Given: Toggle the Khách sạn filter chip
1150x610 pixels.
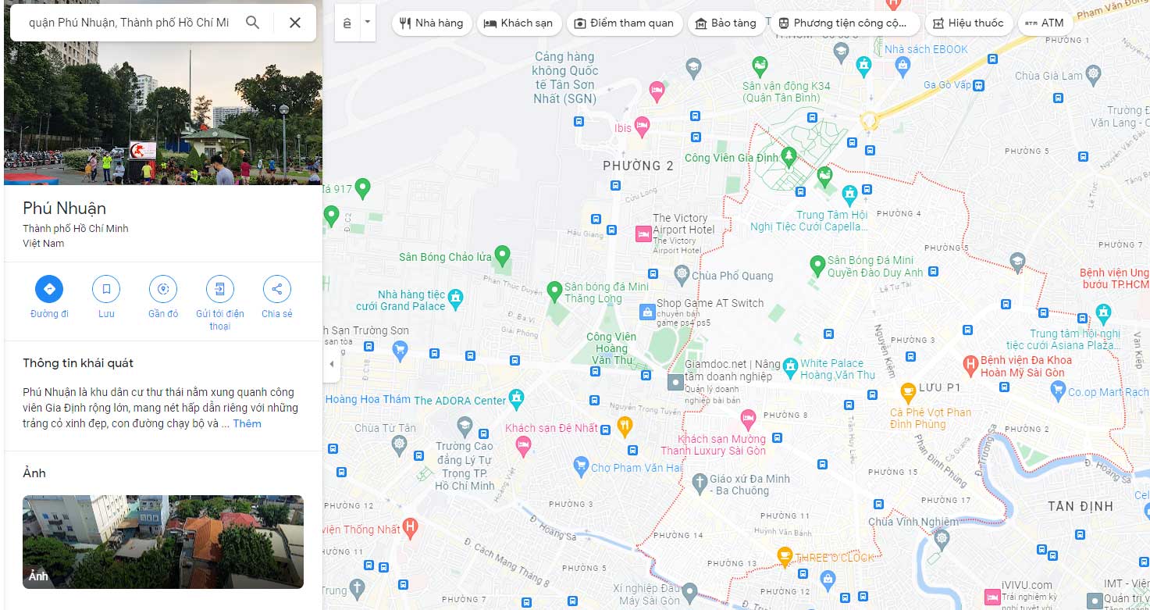Looking at the screenshot, I should coord(519,23).
